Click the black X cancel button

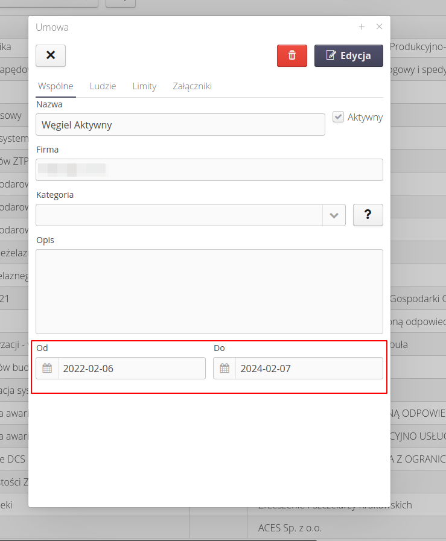click(x=51, y=55)
